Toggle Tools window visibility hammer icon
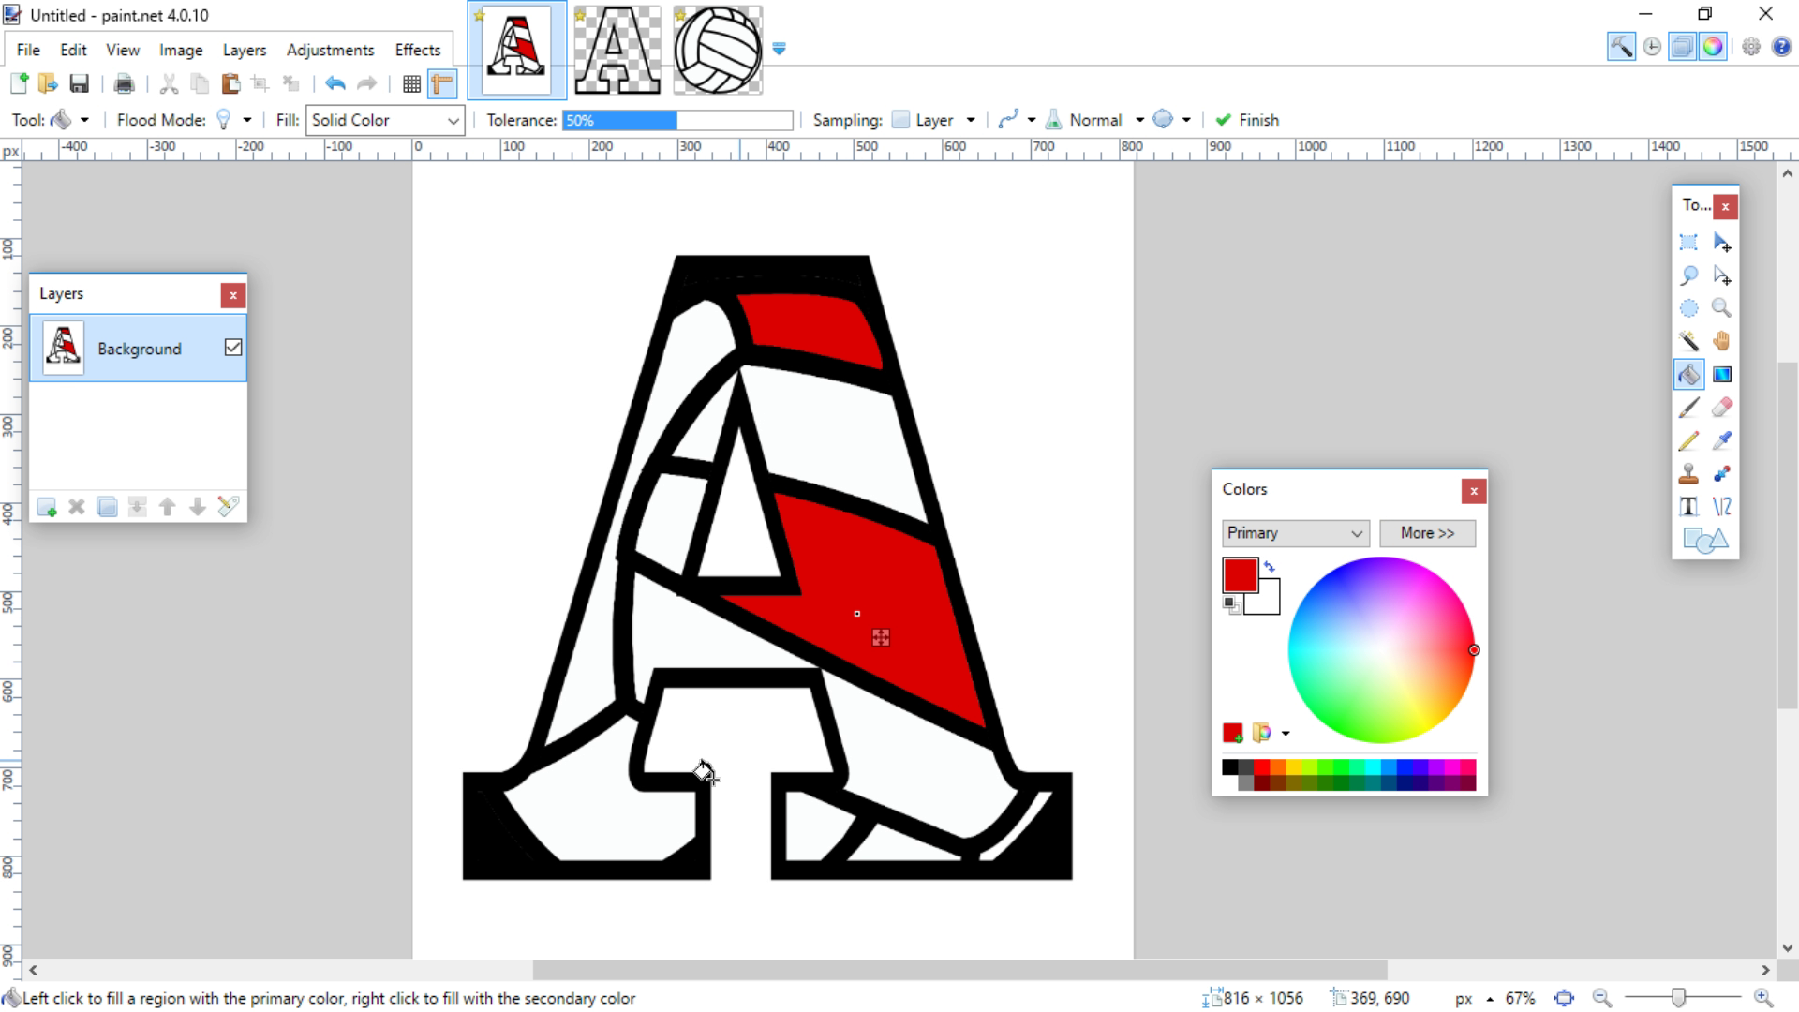The image size is (1799, 1012). coord(1621,47)
